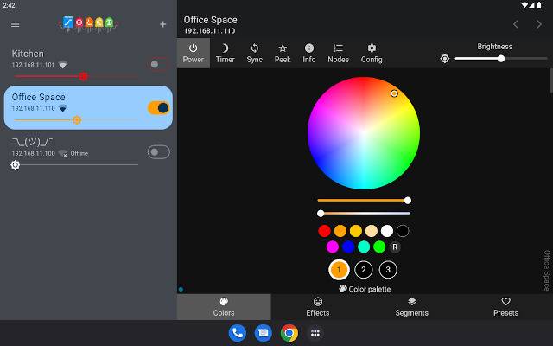
Task: Turn on the Kitchen device switch
Action: [x=158, y=64]
